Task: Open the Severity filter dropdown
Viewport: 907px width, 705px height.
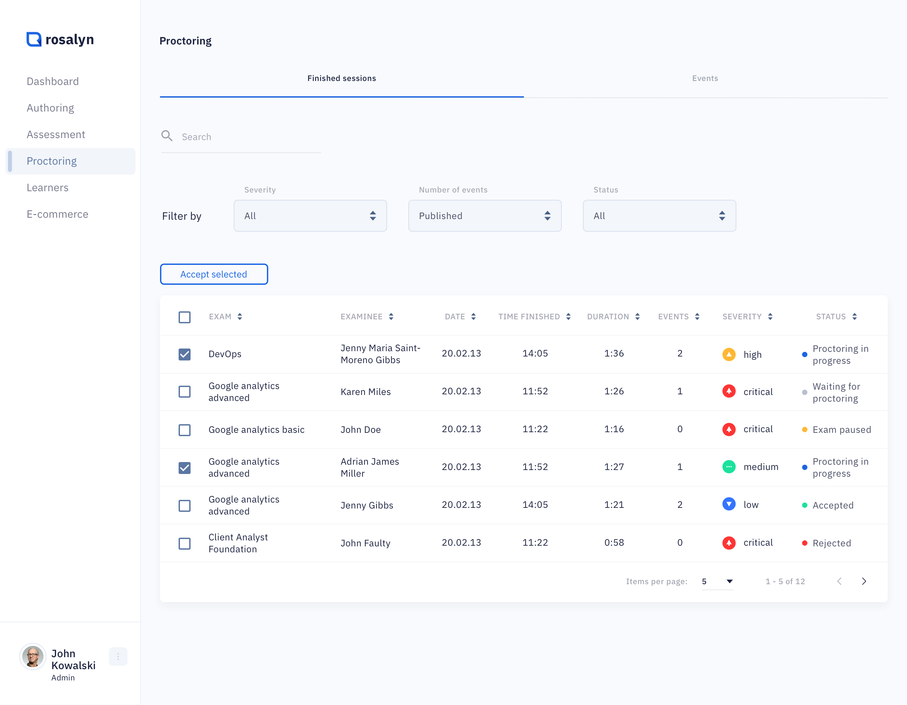Action: tap(310, 216)
